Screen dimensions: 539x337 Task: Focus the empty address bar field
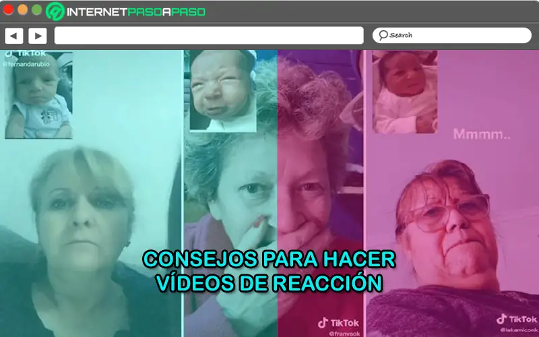pos(209,36)
